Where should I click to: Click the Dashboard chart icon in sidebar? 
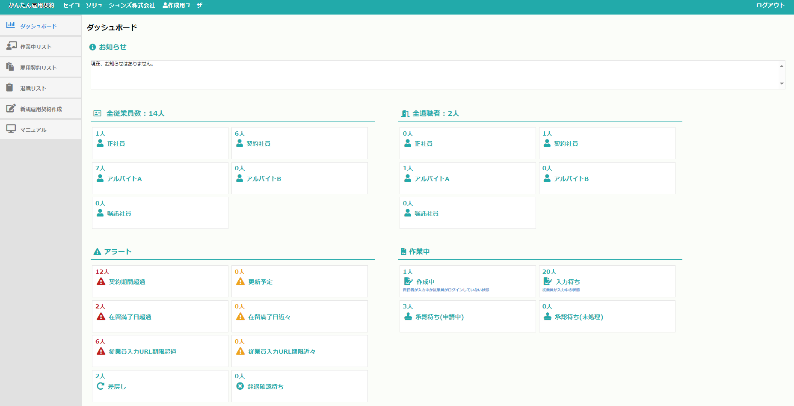click(11, 25)
